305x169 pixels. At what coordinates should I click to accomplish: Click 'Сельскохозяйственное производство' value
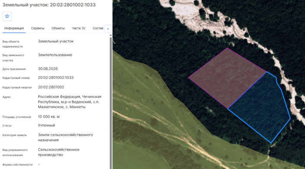point(58,152)
